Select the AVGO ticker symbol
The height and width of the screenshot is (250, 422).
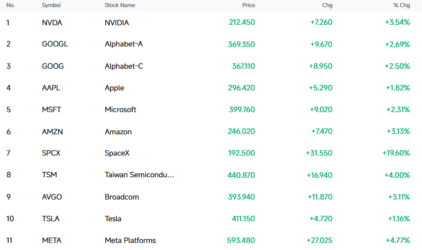pyautogui.click(x=52, y=197)
